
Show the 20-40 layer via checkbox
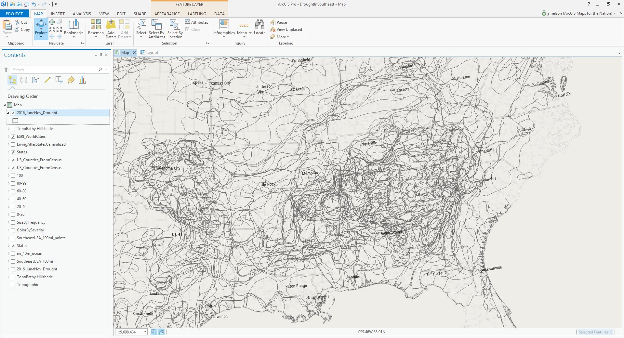[13, 207]
